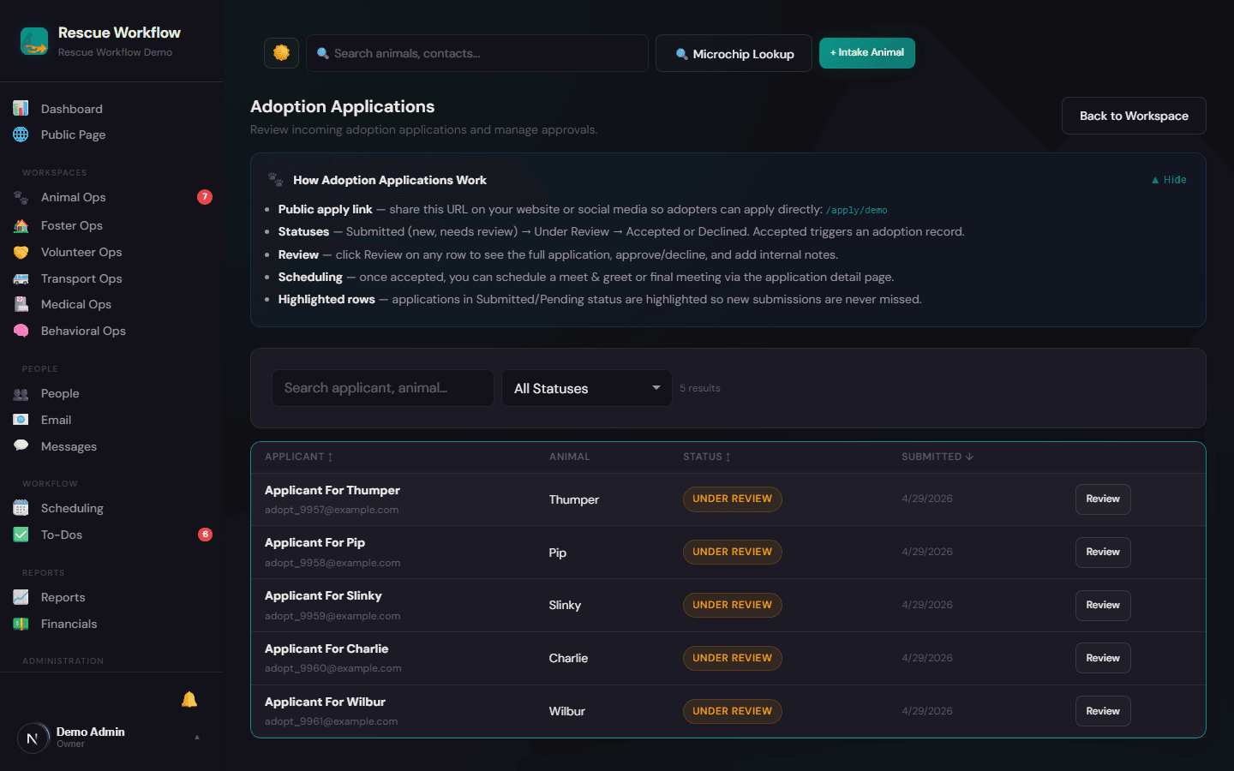
Task: Review the Pip application
Action: 1103,552
